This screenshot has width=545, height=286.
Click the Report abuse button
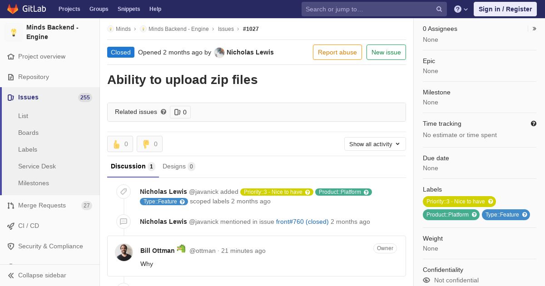(x=337, y=52)
